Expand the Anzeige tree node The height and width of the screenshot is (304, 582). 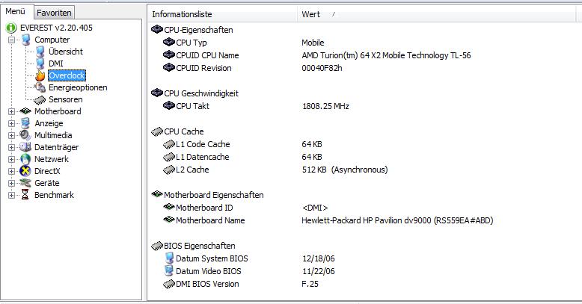[11, 123]
